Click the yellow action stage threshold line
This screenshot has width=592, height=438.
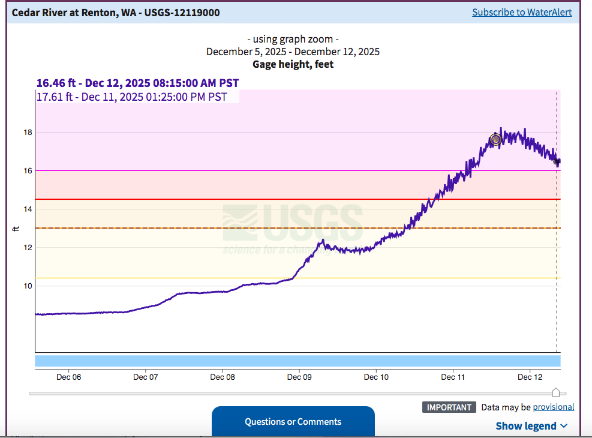180,278
